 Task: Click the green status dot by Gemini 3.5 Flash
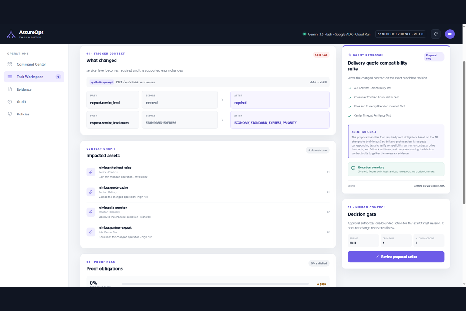pos(304,34)
